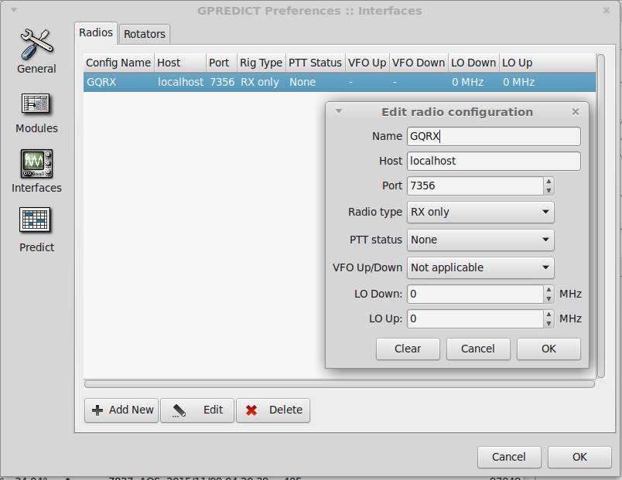Click OK in the Preferences window
Viewport: 622px width, 480px height.
[579, 457]
